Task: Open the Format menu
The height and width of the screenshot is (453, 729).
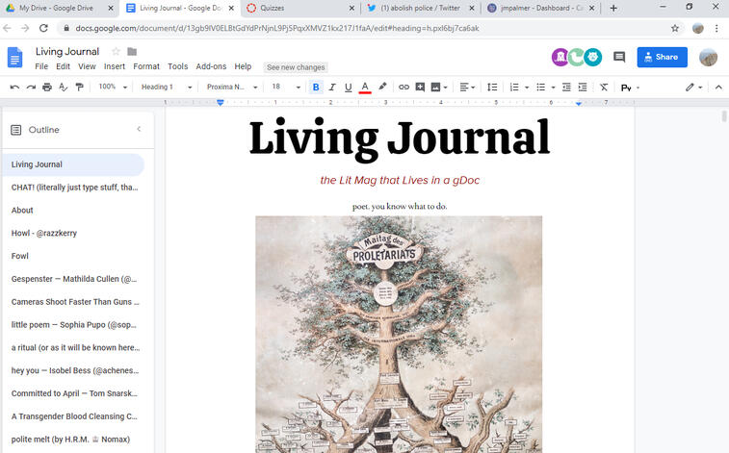Action: [146, 66]
